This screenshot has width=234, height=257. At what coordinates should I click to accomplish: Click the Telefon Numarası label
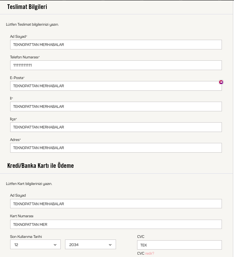pos(25,57)
